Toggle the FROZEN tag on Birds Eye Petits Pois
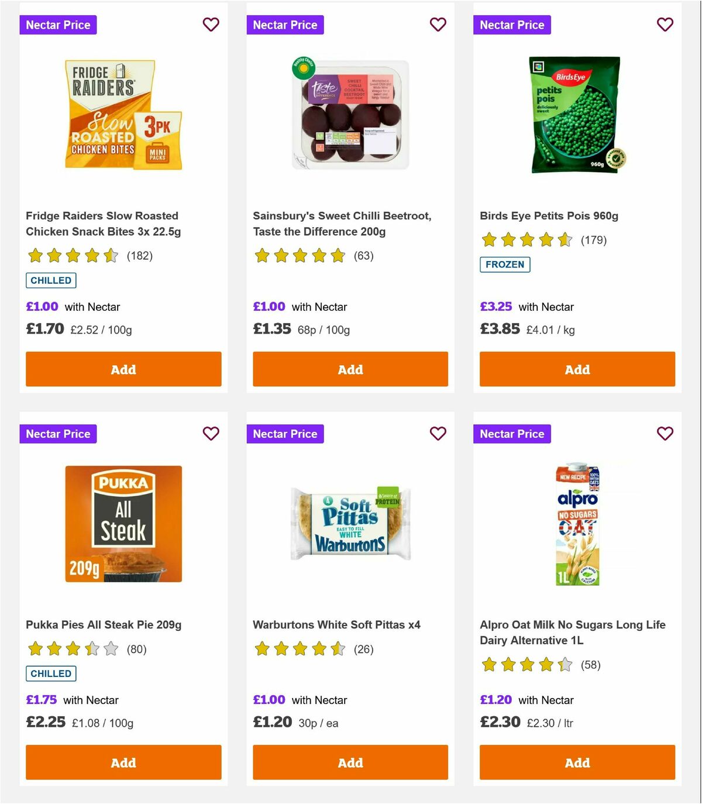Viewport: 702px width, 804px height. tap(505, 264)
